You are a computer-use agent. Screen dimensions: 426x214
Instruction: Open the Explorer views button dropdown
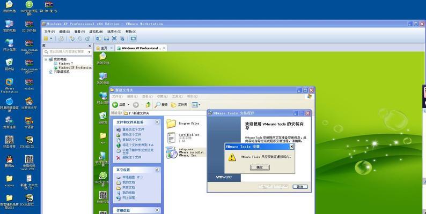point(199,105)
